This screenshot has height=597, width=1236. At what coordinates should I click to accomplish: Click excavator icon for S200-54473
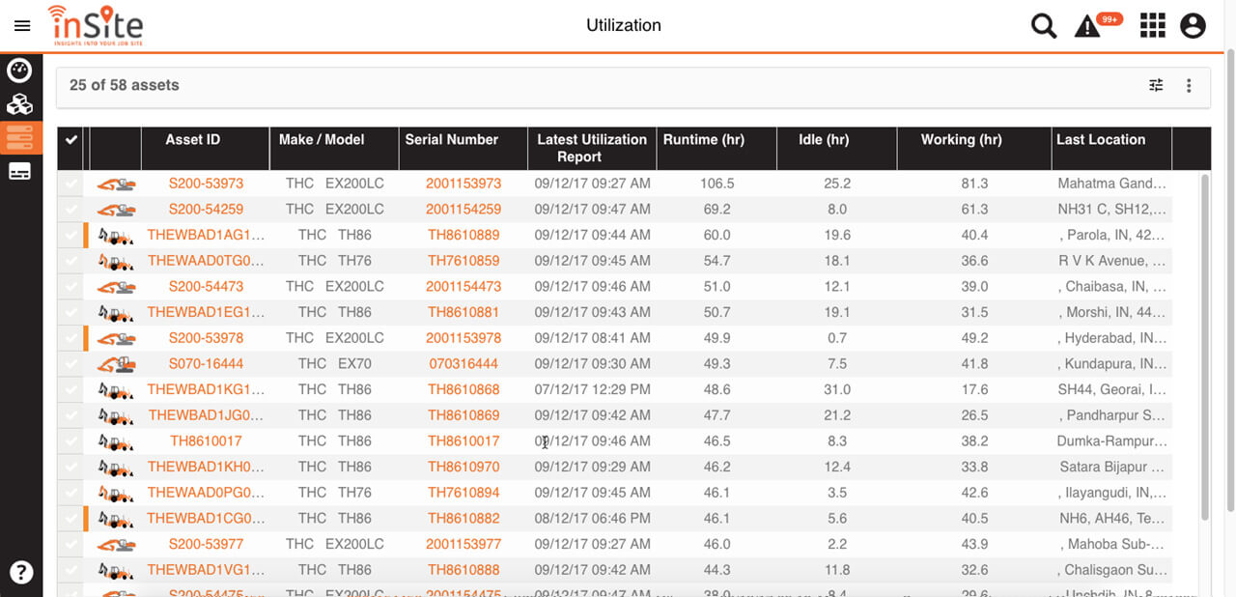(116, 287)
